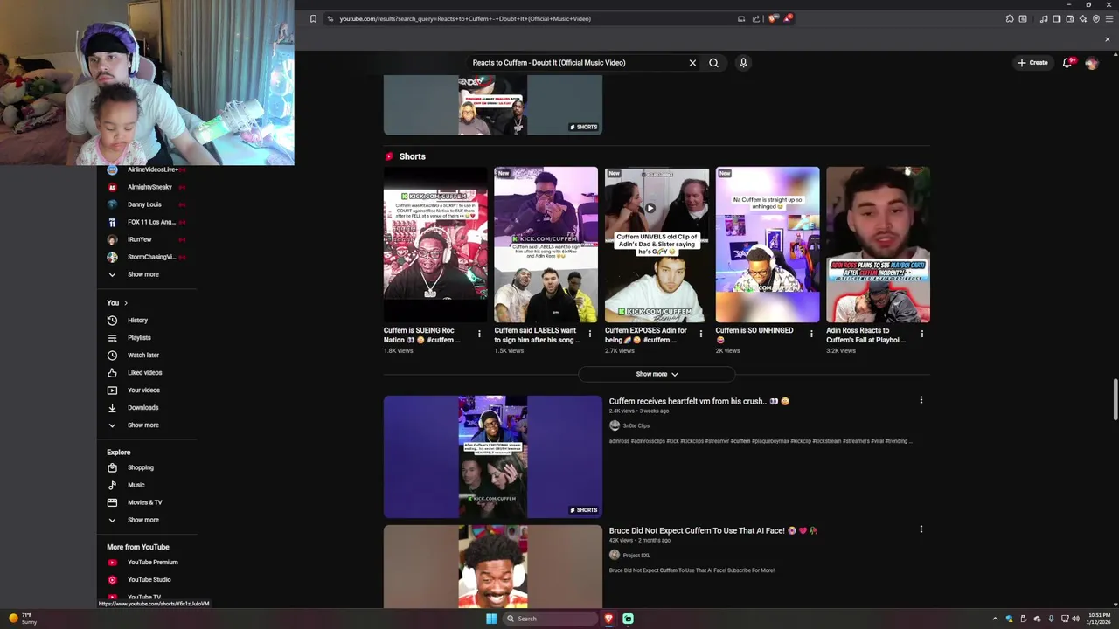Visit the 3n0te Clips channel
The width and height of the screenshot is (1119, 629).
pos(636,425)
